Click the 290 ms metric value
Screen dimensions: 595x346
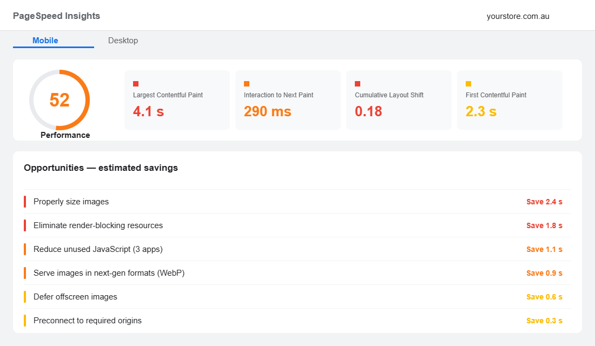pyautogui.click(x=268, y=111)
